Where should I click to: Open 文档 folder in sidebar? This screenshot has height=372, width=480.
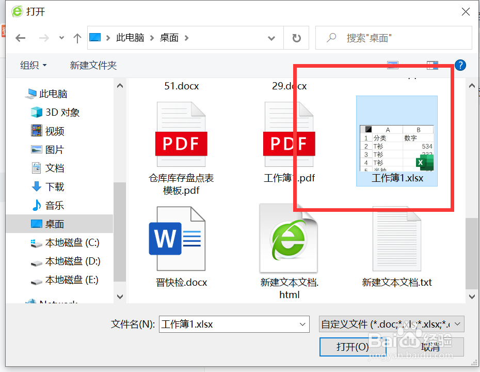point(48,168)
